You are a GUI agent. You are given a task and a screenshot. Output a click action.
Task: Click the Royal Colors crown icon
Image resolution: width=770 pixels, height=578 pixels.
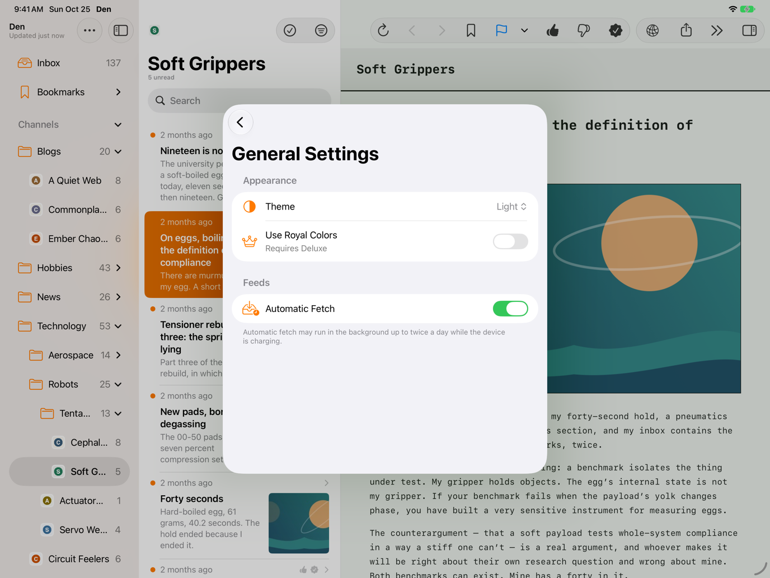point(250,241)
